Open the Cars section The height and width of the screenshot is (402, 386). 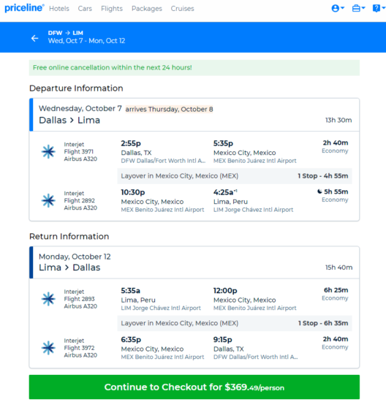(85, 9)
